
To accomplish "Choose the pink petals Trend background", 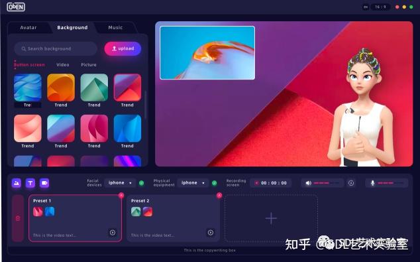I will coord(94,129).
